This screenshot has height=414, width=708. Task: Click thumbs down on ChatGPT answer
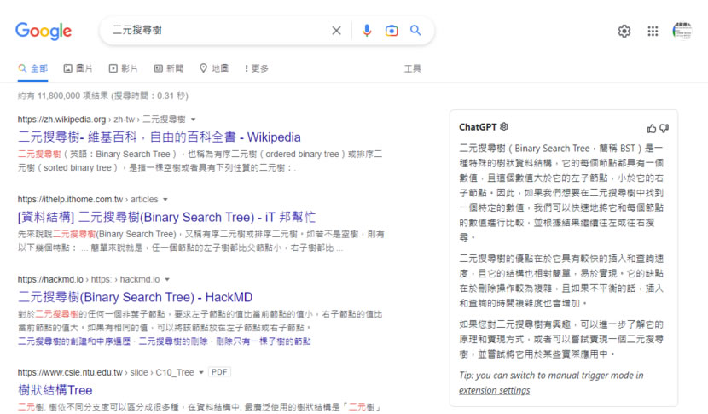point(664,128)
